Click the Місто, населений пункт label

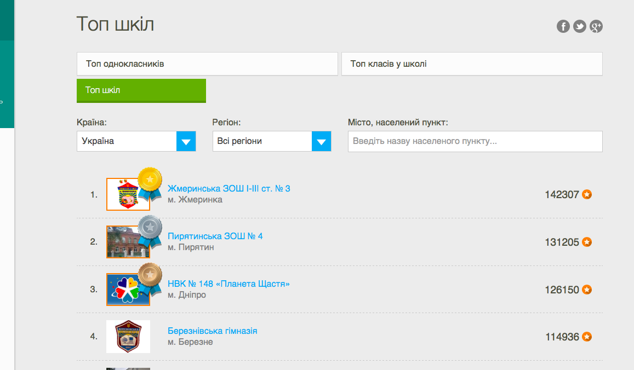(x=398, y=123)
